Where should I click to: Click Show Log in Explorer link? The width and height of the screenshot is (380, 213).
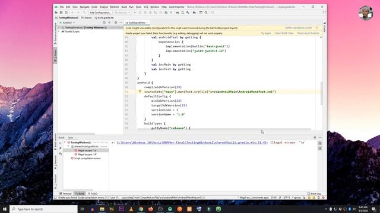[308, 33]
